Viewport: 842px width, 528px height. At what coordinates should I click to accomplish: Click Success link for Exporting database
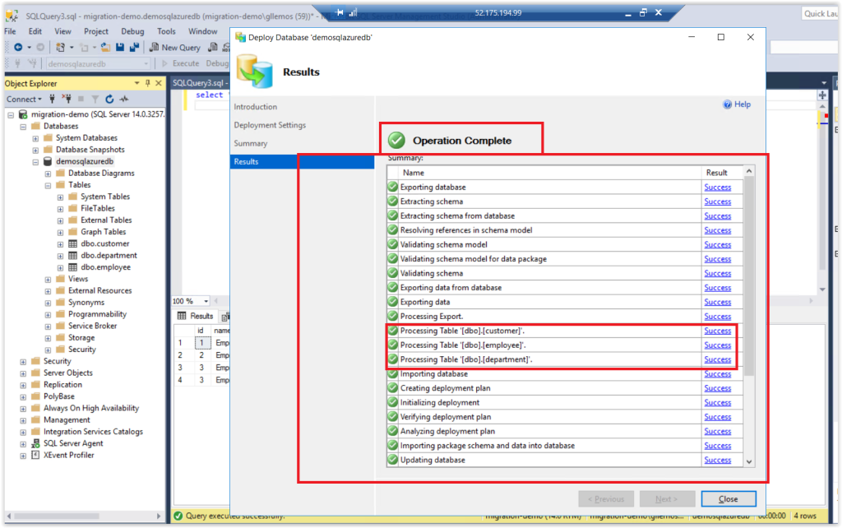[x=717, y=187]
